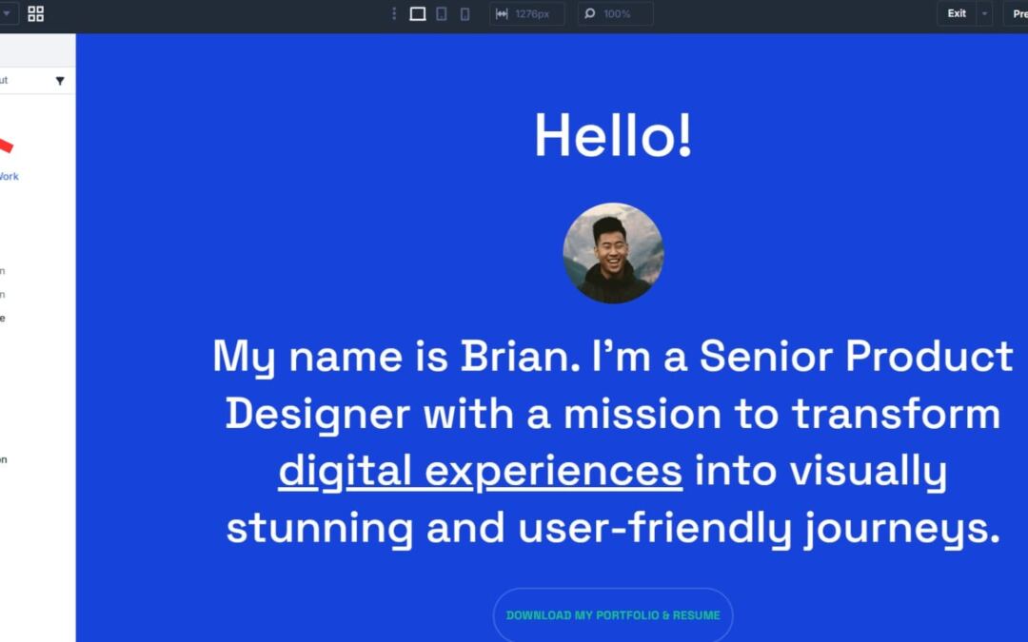1028x642 pixels.
Task: Switch to desktop viewport preview
Action: pyautogui.click(x=417, y=14)
